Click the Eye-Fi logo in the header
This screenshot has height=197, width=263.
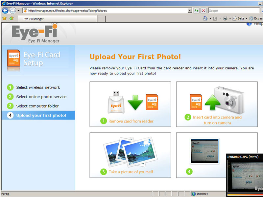(35, 32)
